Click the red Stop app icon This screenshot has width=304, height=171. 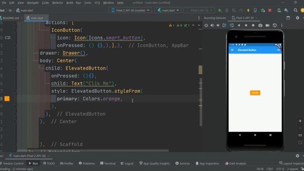coord(270,10)
